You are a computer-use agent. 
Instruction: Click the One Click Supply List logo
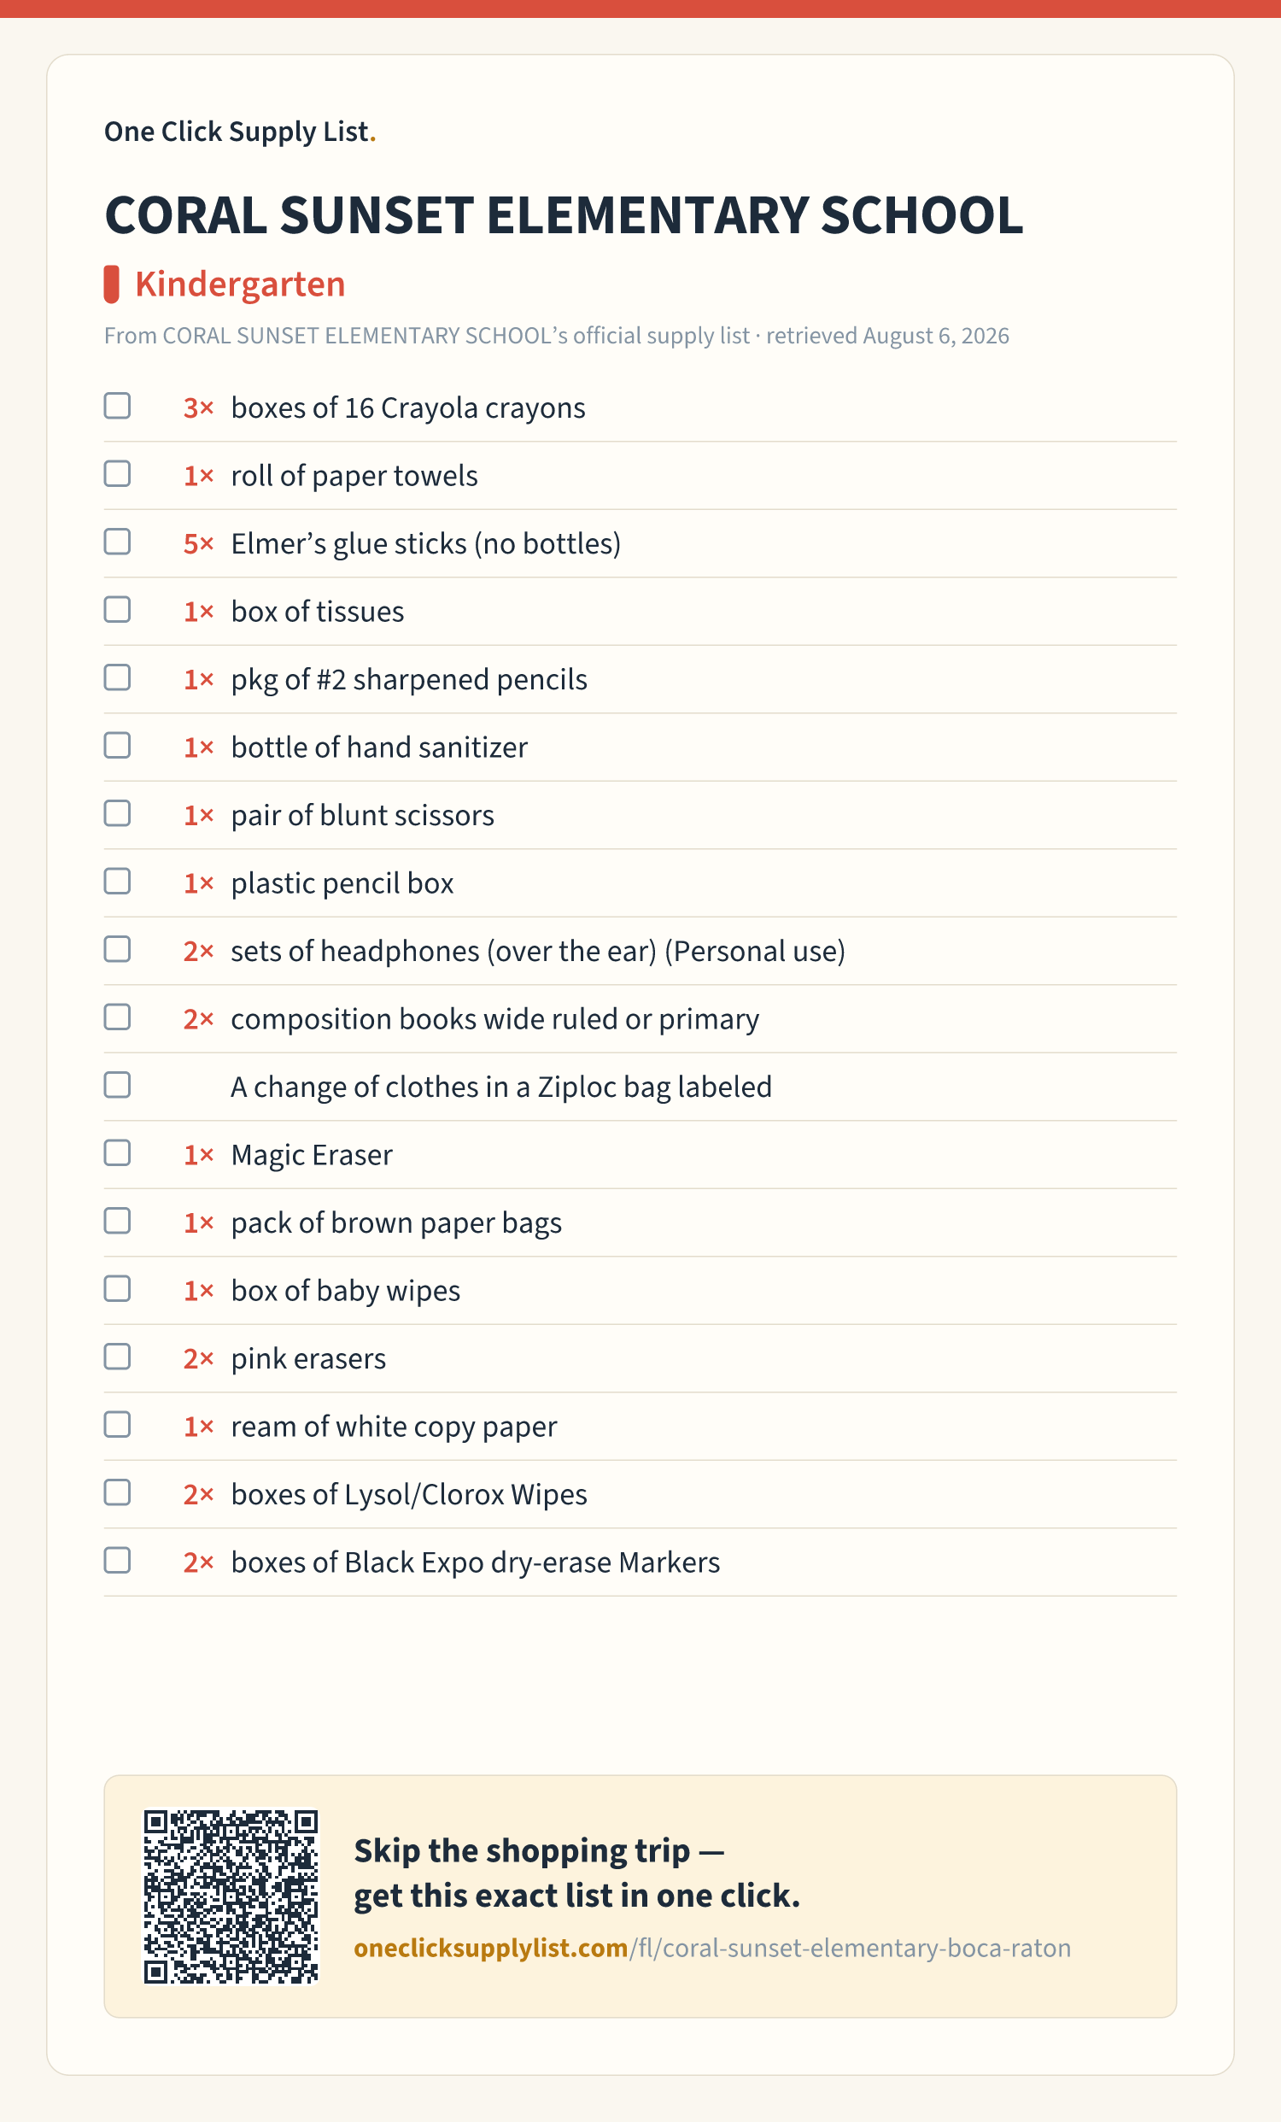[240, 132]
